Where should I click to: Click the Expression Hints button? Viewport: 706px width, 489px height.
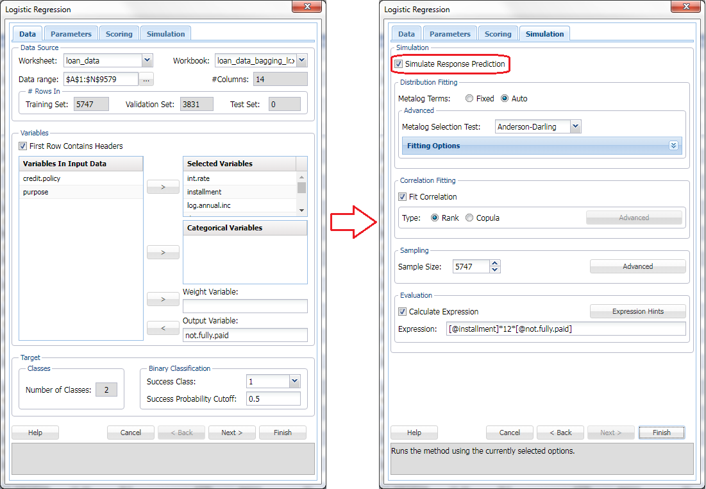click(637, 311)
